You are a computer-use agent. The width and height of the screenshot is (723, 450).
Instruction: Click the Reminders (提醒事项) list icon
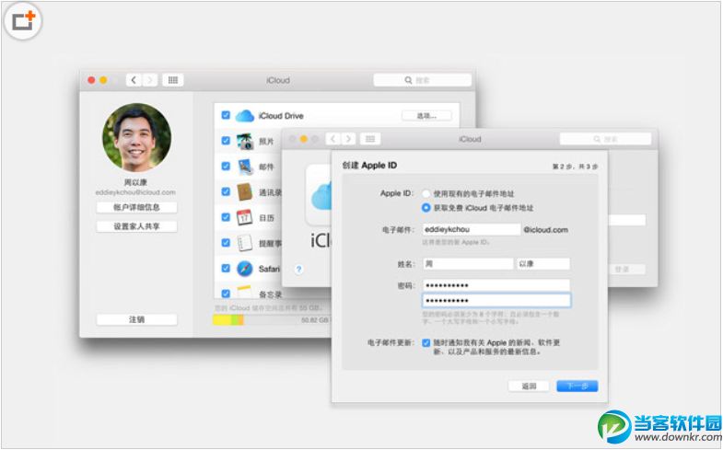point(245,244)
